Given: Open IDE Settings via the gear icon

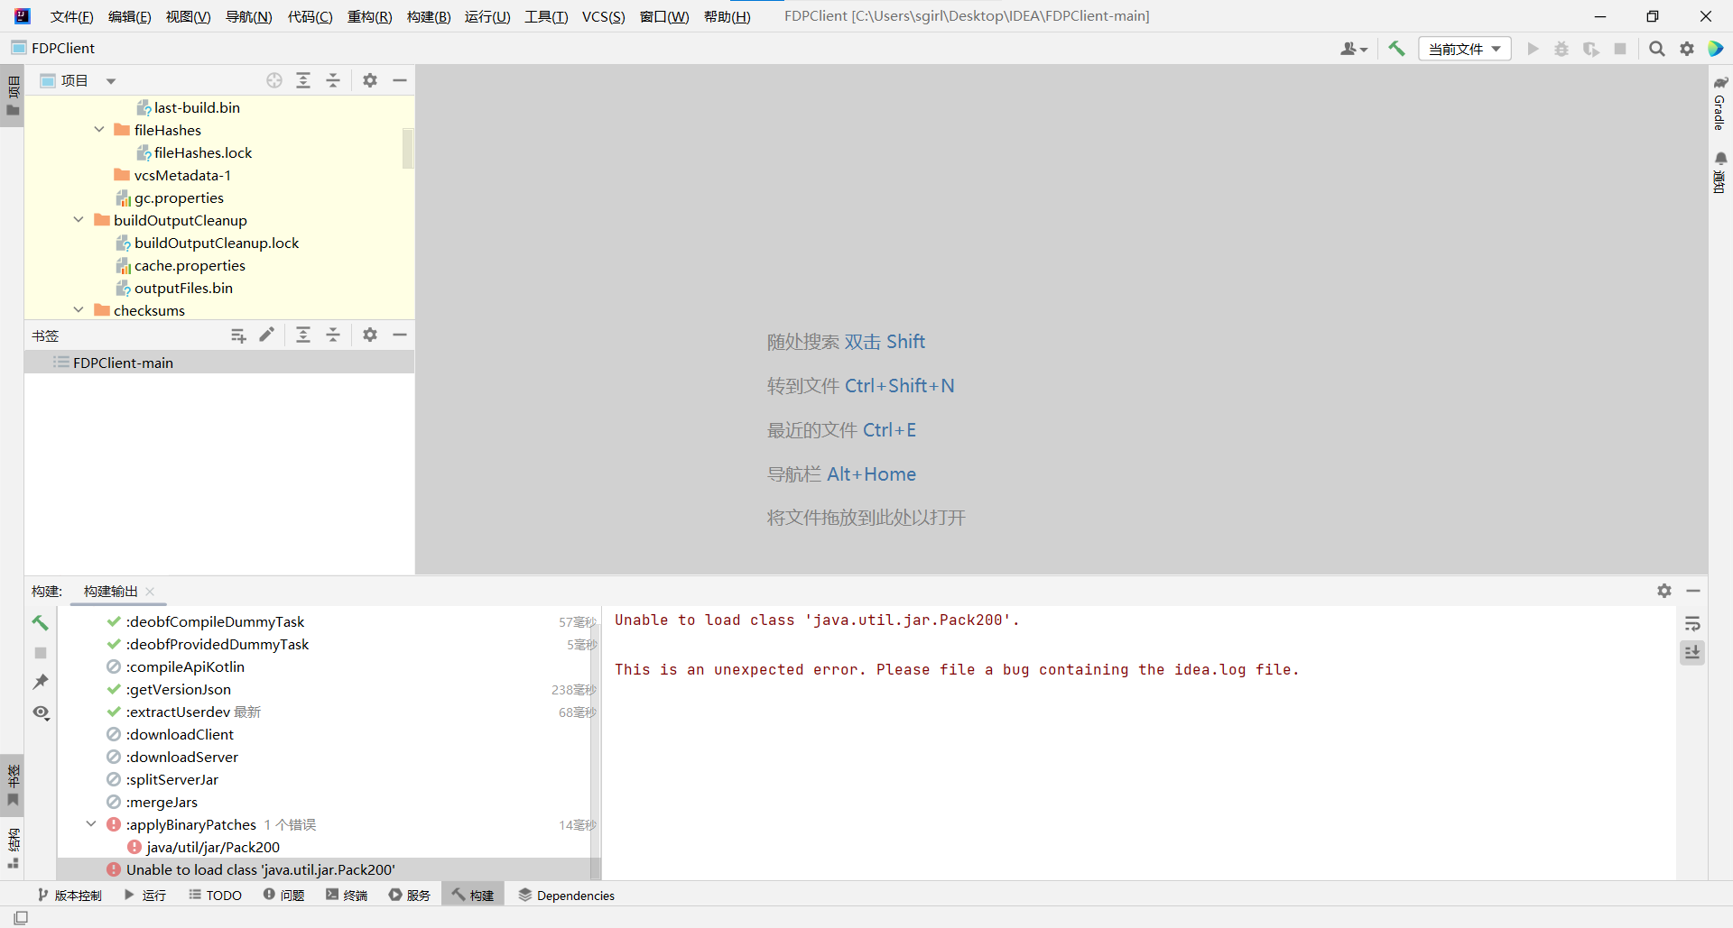Looking at the screenshot, I should (1687, 49).
